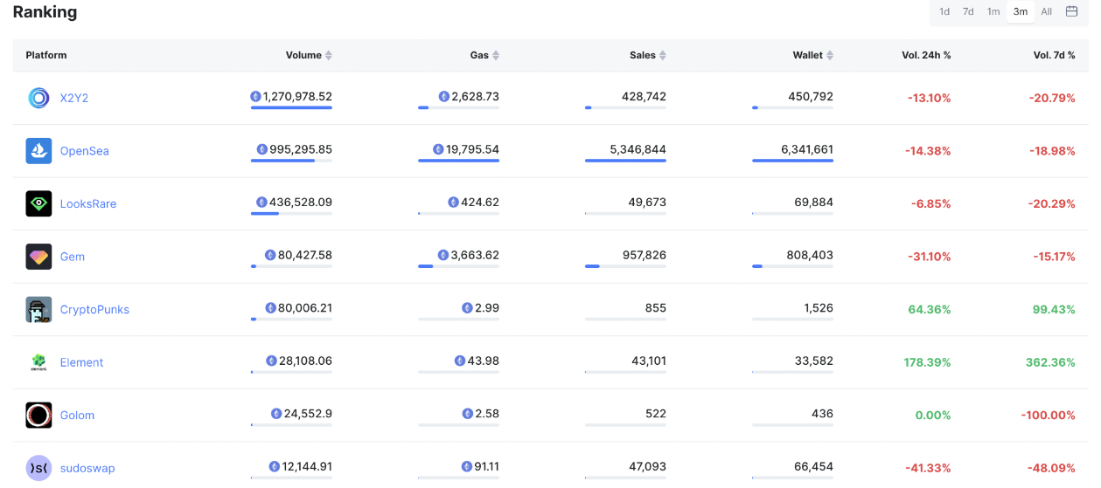Click the CryptoPunks avatar logo
1101x488 pixels.
tap(38, 310)
